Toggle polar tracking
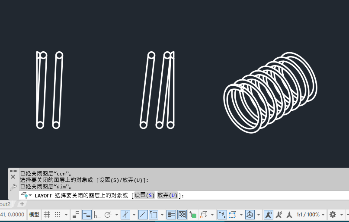349x222 pixels. (x=108, y=215)
